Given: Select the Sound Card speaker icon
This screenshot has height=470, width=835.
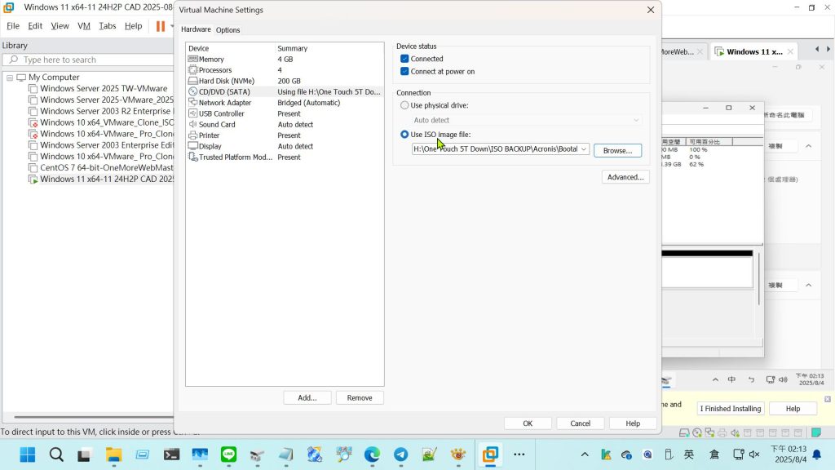Looking at the screenshot, I should [193, 125].
